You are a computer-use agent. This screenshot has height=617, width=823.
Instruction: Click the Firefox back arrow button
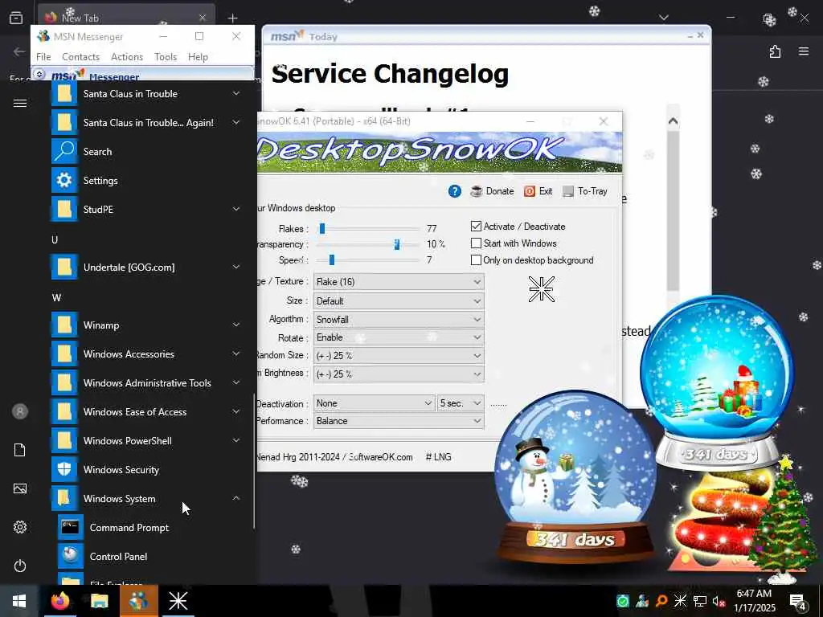(19, 51)
